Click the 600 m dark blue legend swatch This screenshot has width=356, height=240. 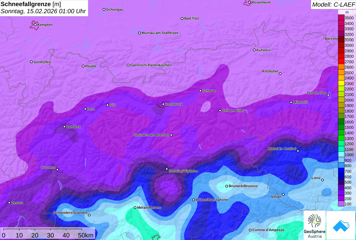pyautogui.click(x=341, y=177)
